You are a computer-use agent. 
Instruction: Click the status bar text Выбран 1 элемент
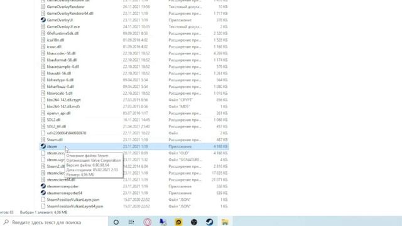(43, 212)
